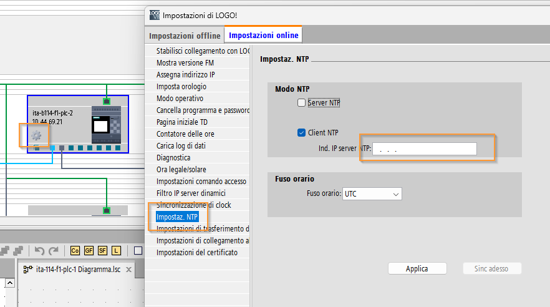The width and height of the screenshot is (550, 307).
Task: Select Impostazioni del certificato entry
Action: click(x=197, y=253)
